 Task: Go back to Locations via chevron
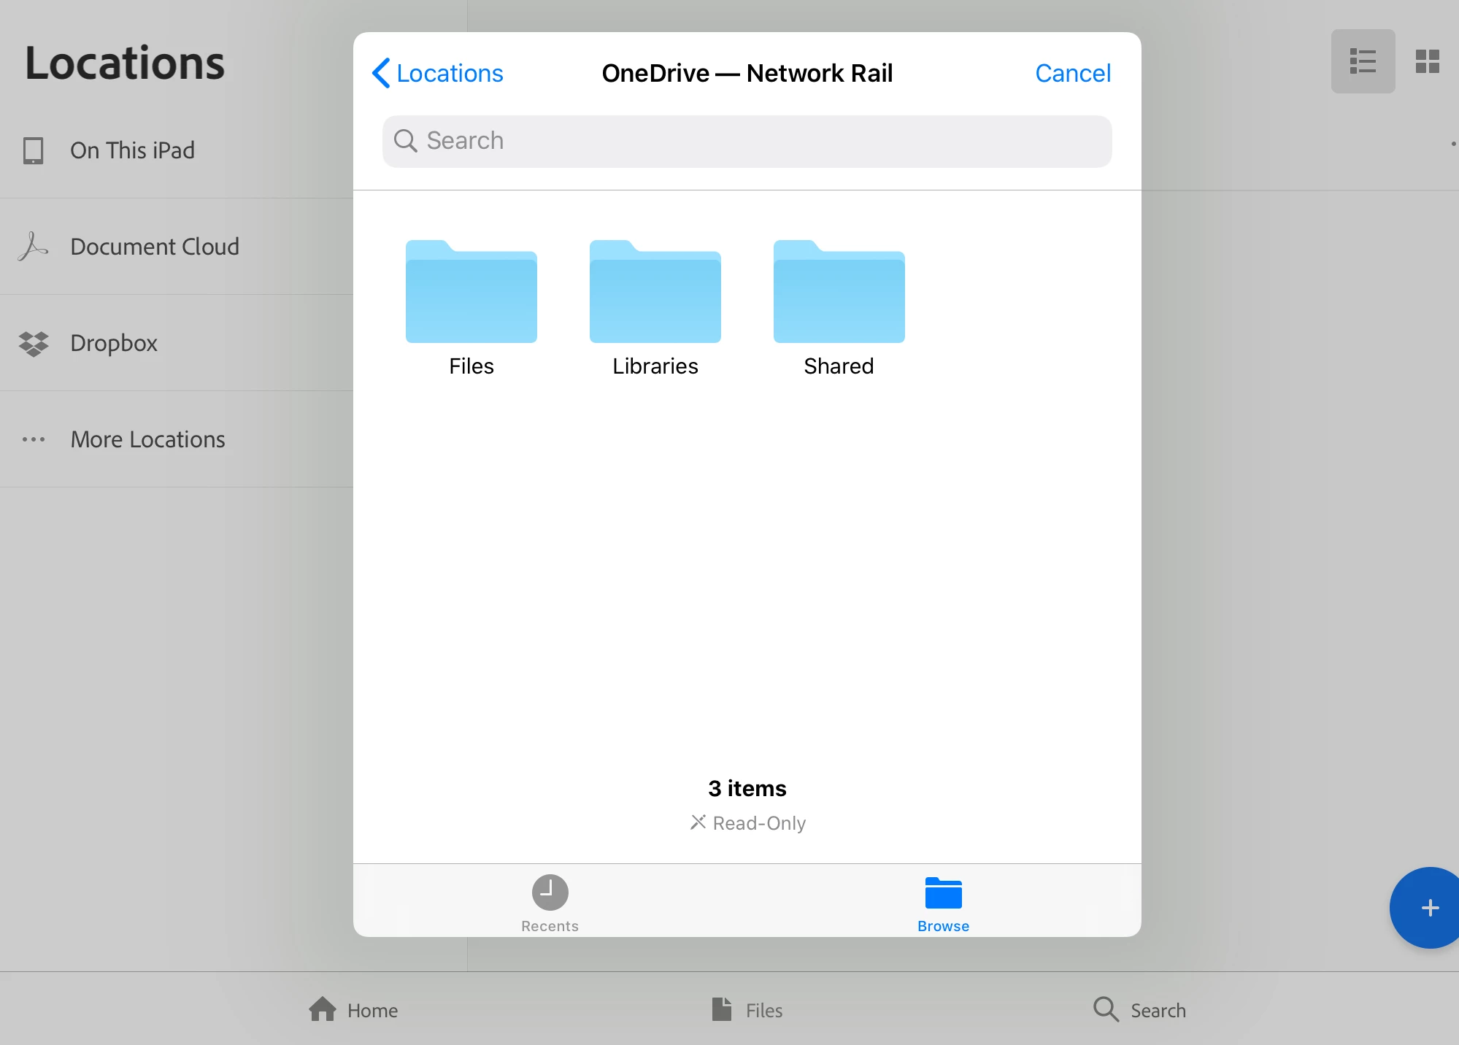point(382,73)
